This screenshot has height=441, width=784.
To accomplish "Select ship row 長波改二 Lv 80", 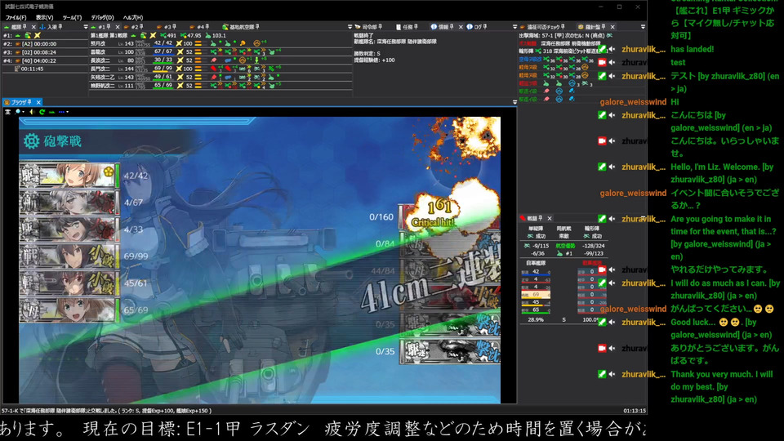I will pyautogui.click(x=220, y=60).
